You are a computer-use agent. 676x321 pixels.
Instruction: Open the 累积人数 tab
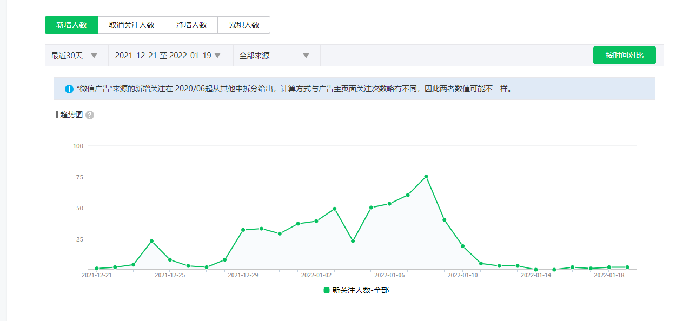click(x=244, y=25)
